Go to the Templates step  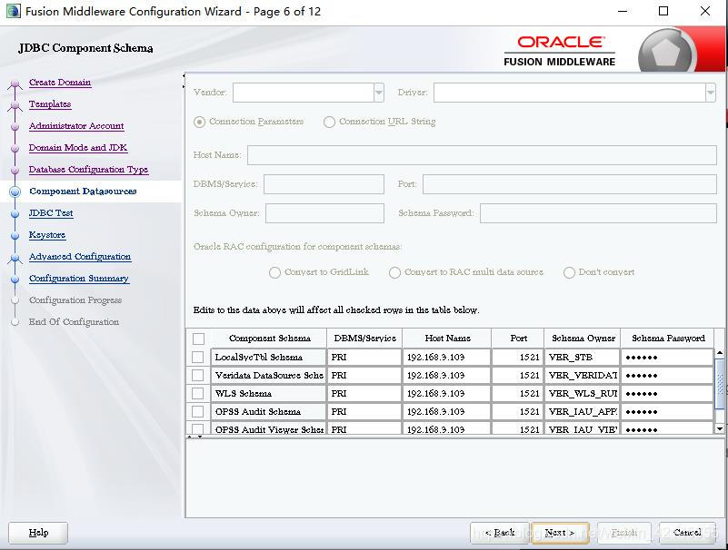click(50, 103)
